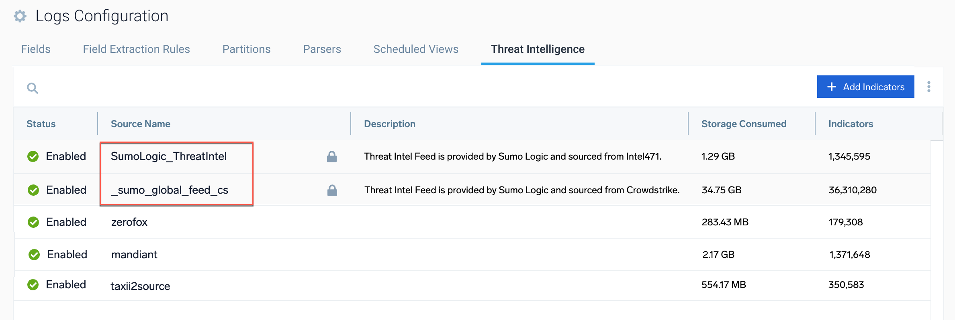Viewport: 955px width, 320px height.
Task: Sort by Storage Consumed column header
Action: [744, 124]
